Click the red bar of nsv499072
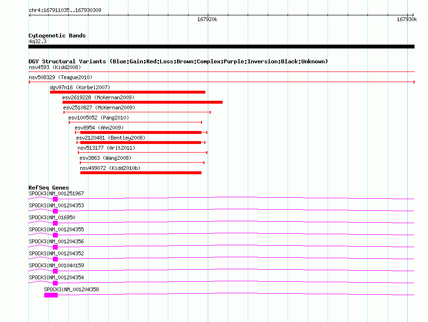The image size is (428, 322). (141, 173)
